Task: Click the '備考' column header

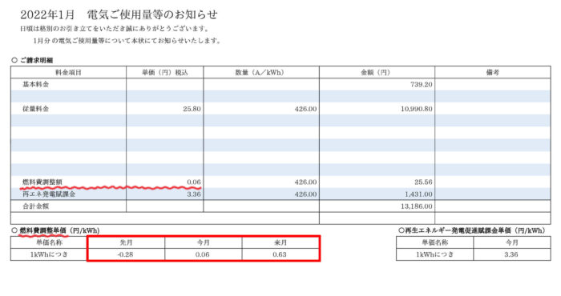Action: (x=493, y=73)
